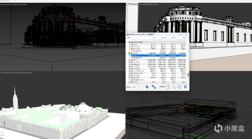
Task: Click the 12.641 V maximum value cell
Action: pos(173,51)
